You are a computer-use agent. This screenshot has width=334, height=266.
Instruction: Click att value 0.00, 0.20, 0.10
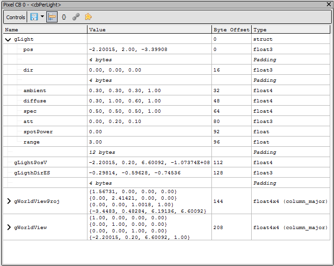[115, 122]
